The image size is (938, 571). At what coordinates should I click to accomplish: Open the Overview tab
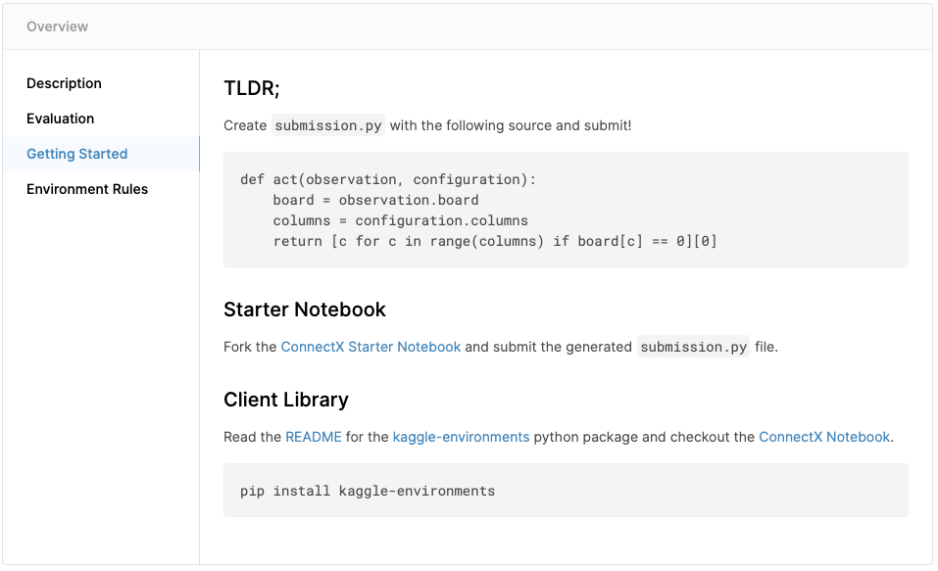pyautogui.click(x=57, y=26)
